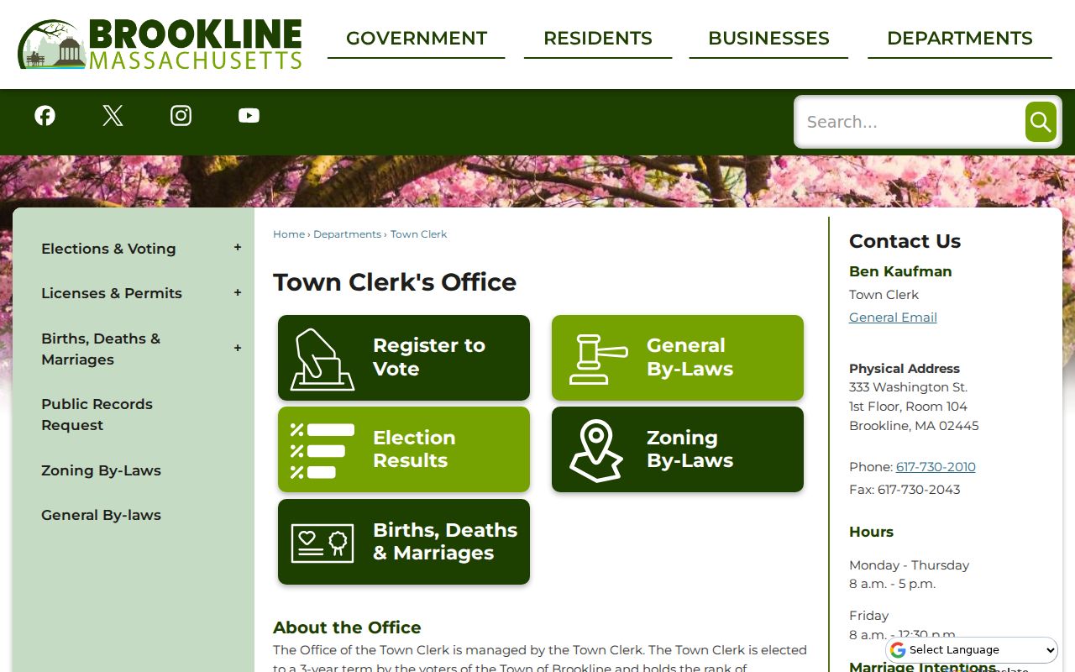
Task: Click the Election Results tile text
Action: point(414,449)
